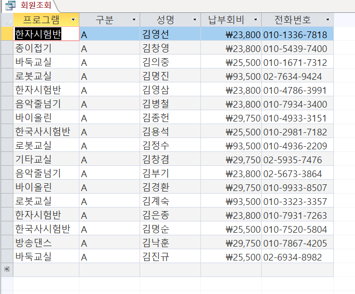Open the 프로그램 column filter dropdown

(73, 20)
